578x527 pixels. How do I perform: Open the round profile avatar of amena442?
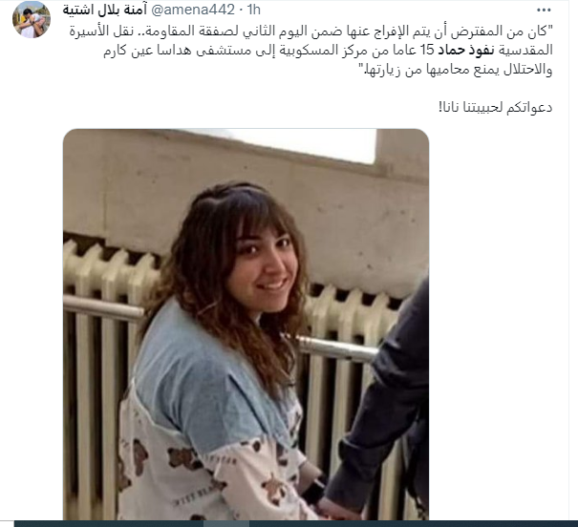pyautogui.click(x=32, y=19)
